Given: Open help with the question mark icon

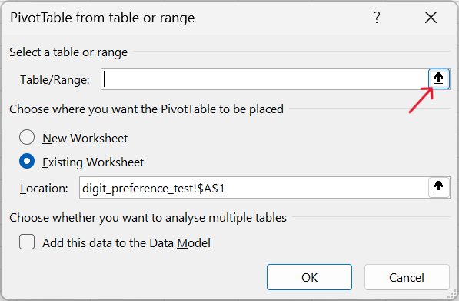Looking at the screenshot, I should (x=377, y=18).
